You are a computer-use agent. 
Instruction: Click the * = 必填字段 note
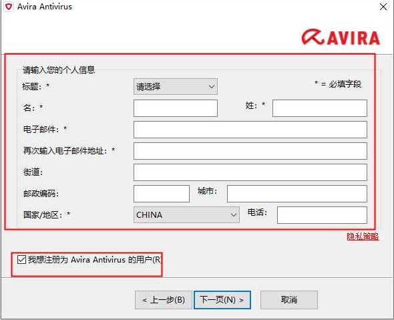(x=338, y=84)
